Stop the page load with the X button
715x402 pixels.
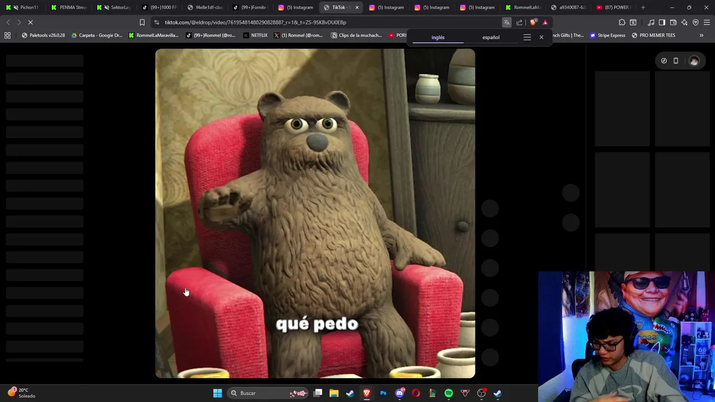pyautogui.click(x=31, y=22)
